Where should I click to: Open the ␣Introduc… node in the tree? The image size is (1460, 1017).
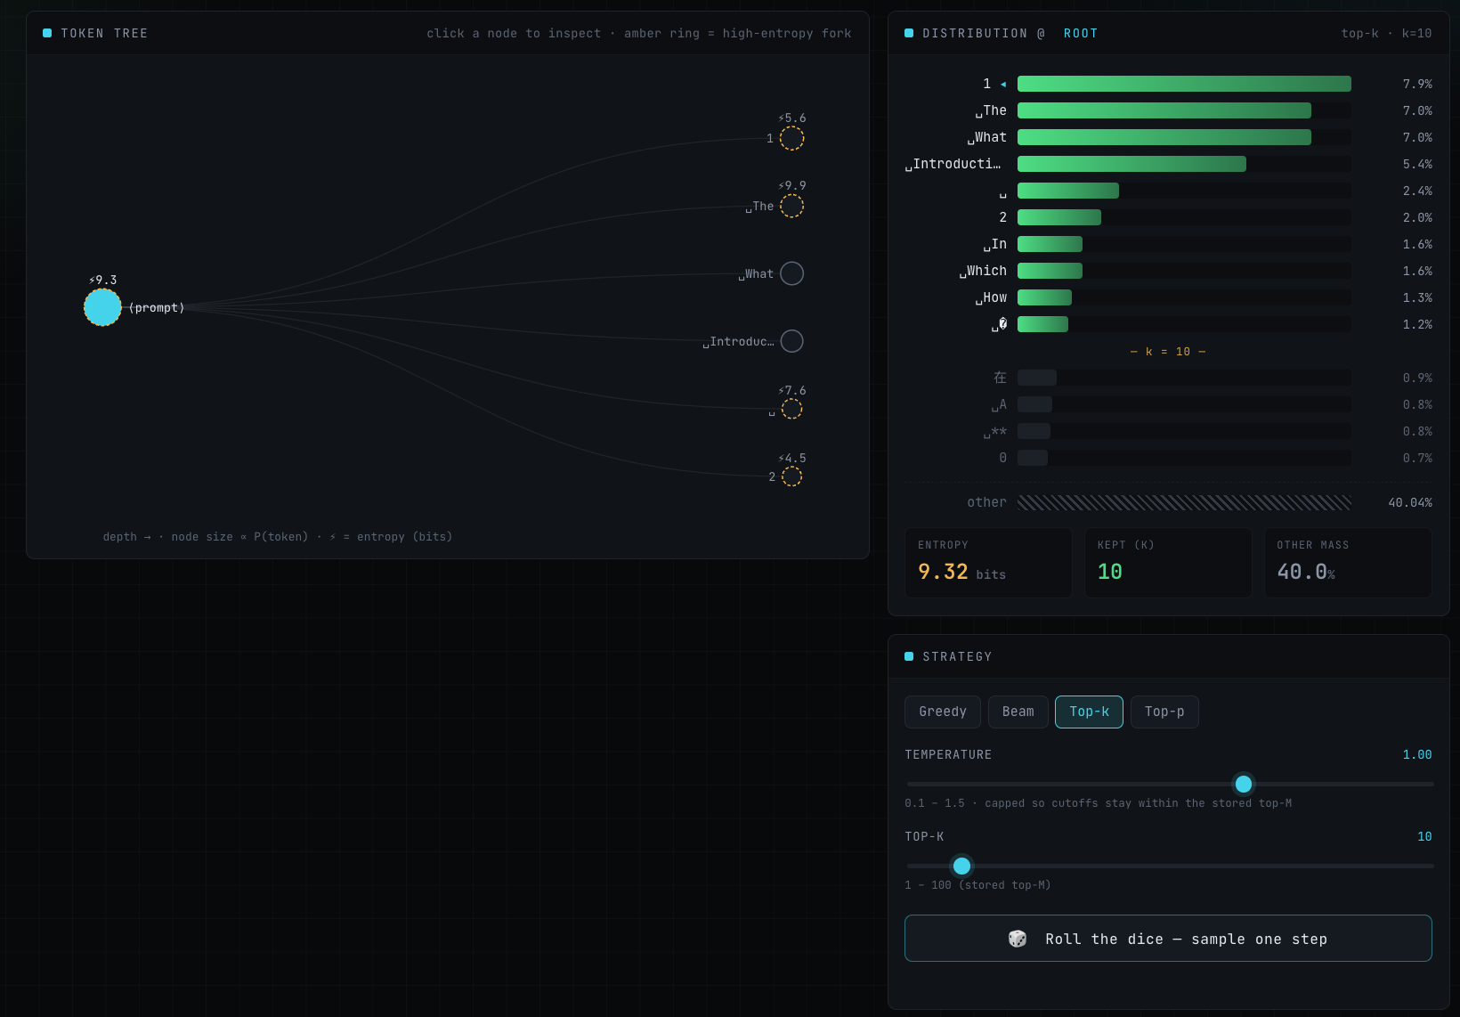(791, 341)
